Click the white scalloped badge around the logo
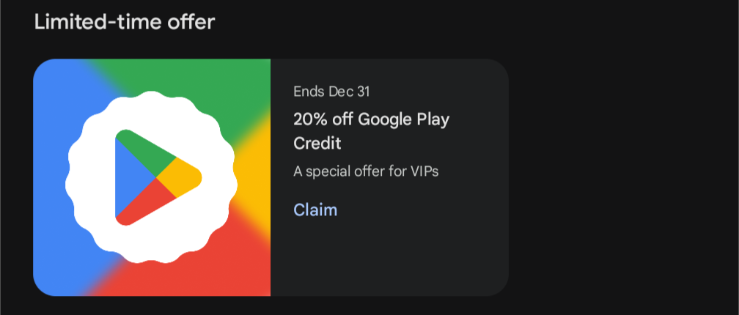The image size is (739, 315). click(151, 177)
